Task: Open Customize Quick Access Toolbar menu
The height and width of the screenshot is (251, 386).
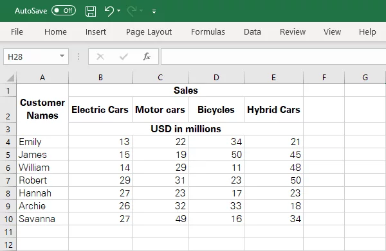Action: (154, 12)
